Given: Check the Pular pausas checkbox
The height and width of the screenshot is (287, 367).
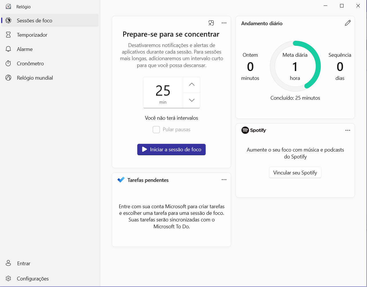Looking at the screenshot, I should coord(156,129).
